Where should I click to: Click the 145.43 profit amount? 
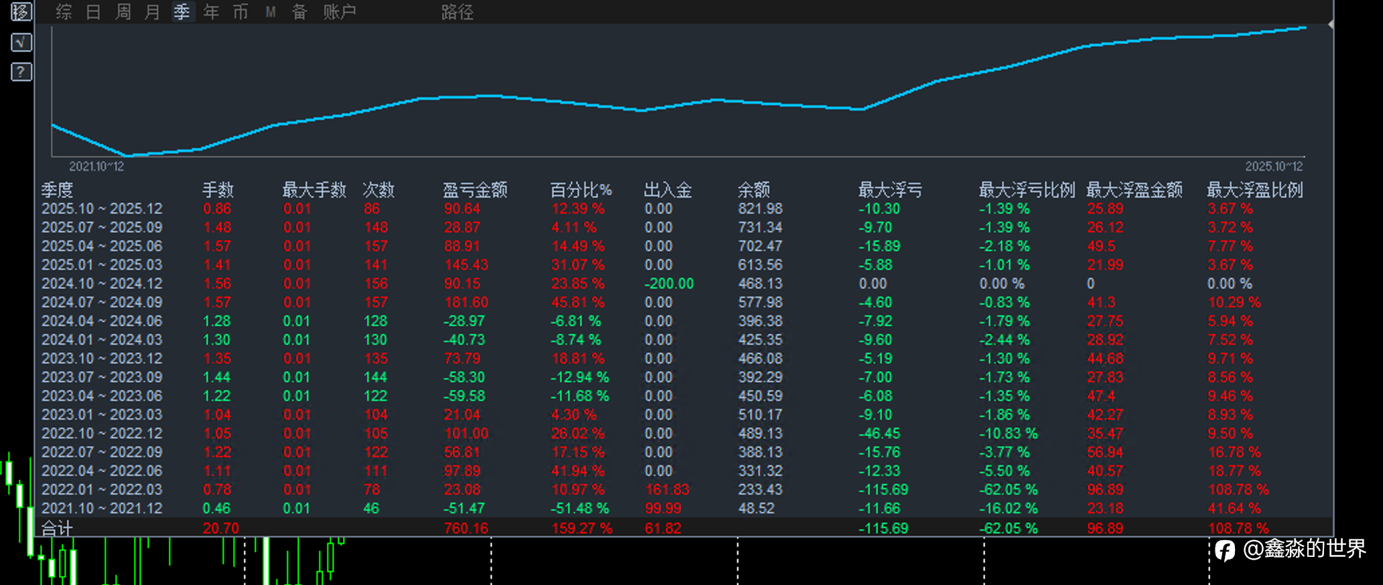click(x=466, y=265)
